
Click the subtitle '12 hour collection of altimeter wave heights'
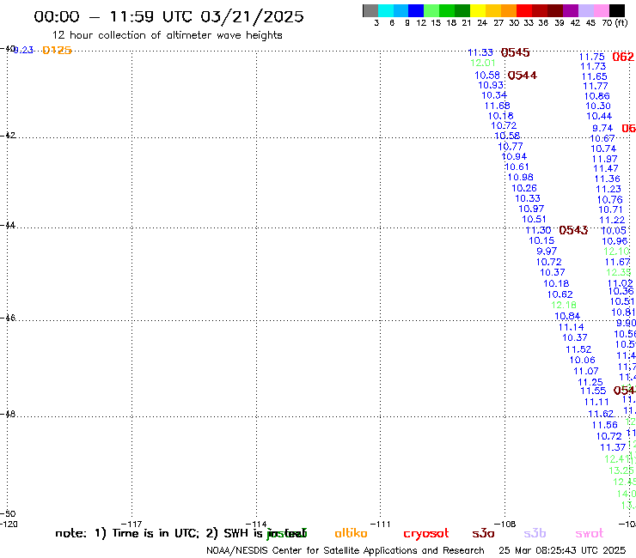(167, 35)
